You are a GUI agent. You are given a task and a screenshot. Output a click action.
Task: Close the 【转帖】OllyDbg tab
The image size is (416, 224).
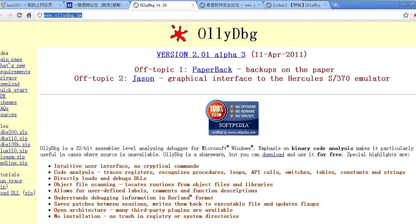[325, 5]
